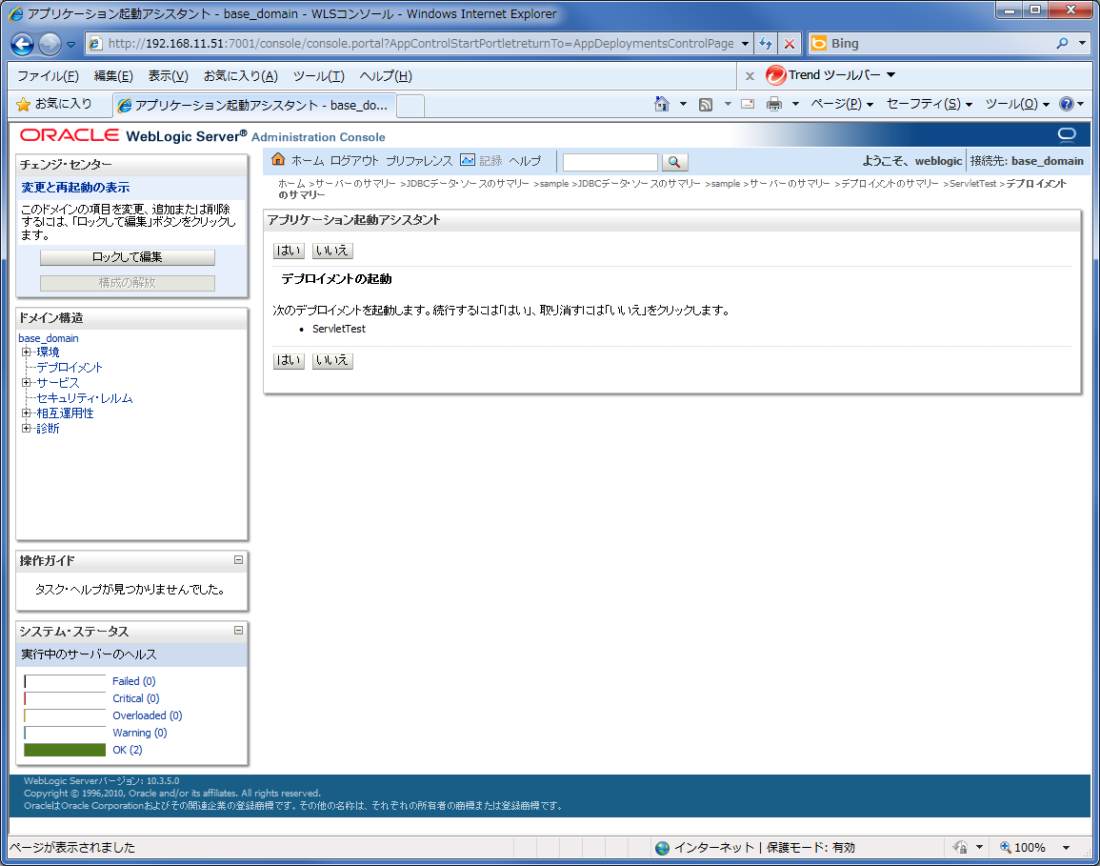Click the プリファレンス link
This screenshot has width=1100, height=866.
[x=419, y=161]
